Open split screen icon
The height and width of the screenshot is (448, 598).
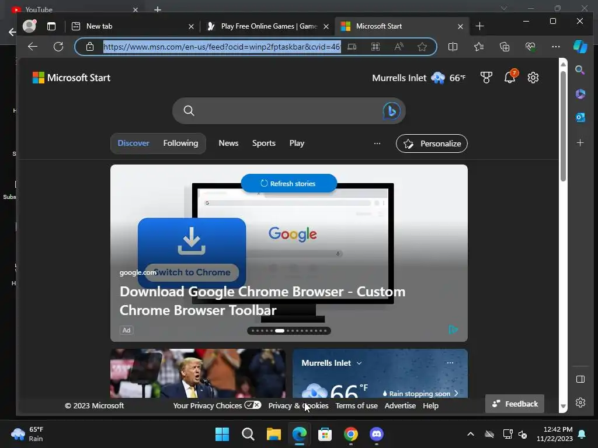coord(453,47)
